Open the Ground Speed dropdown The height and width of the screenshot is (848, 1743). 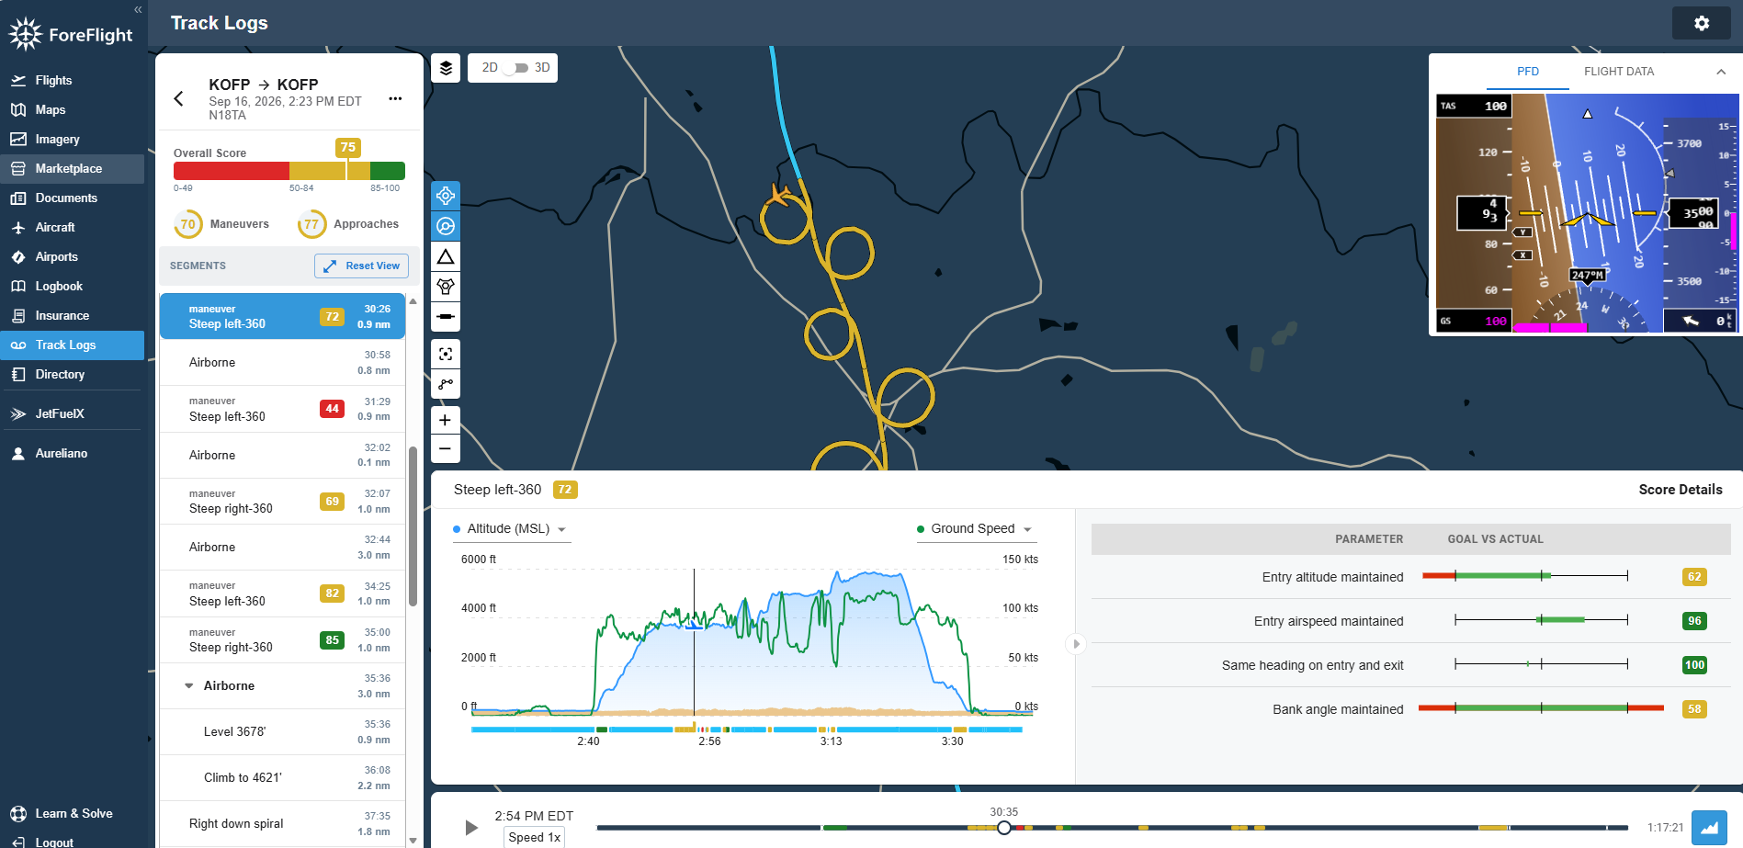pyautogui.click(x=975, y=529)
